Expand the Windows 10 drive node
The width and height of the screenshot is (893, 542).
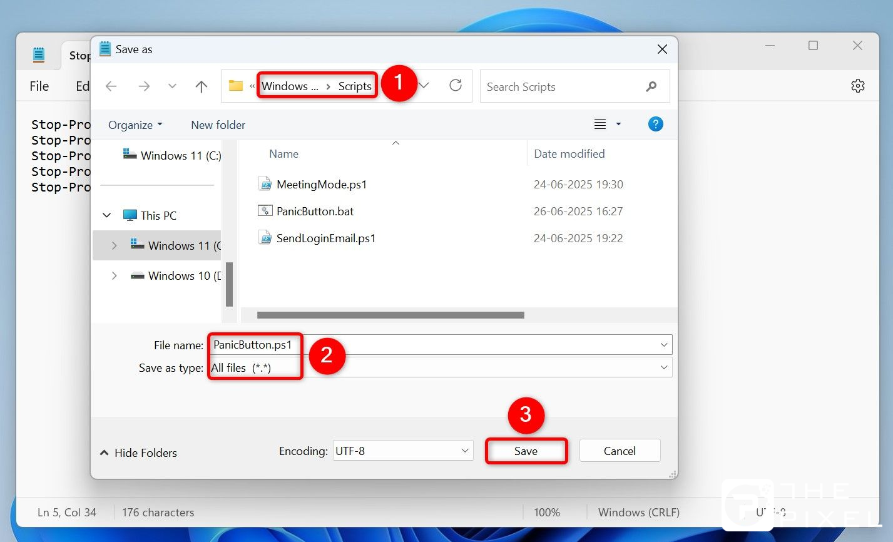pyautogui.click(x=114, y=275)
